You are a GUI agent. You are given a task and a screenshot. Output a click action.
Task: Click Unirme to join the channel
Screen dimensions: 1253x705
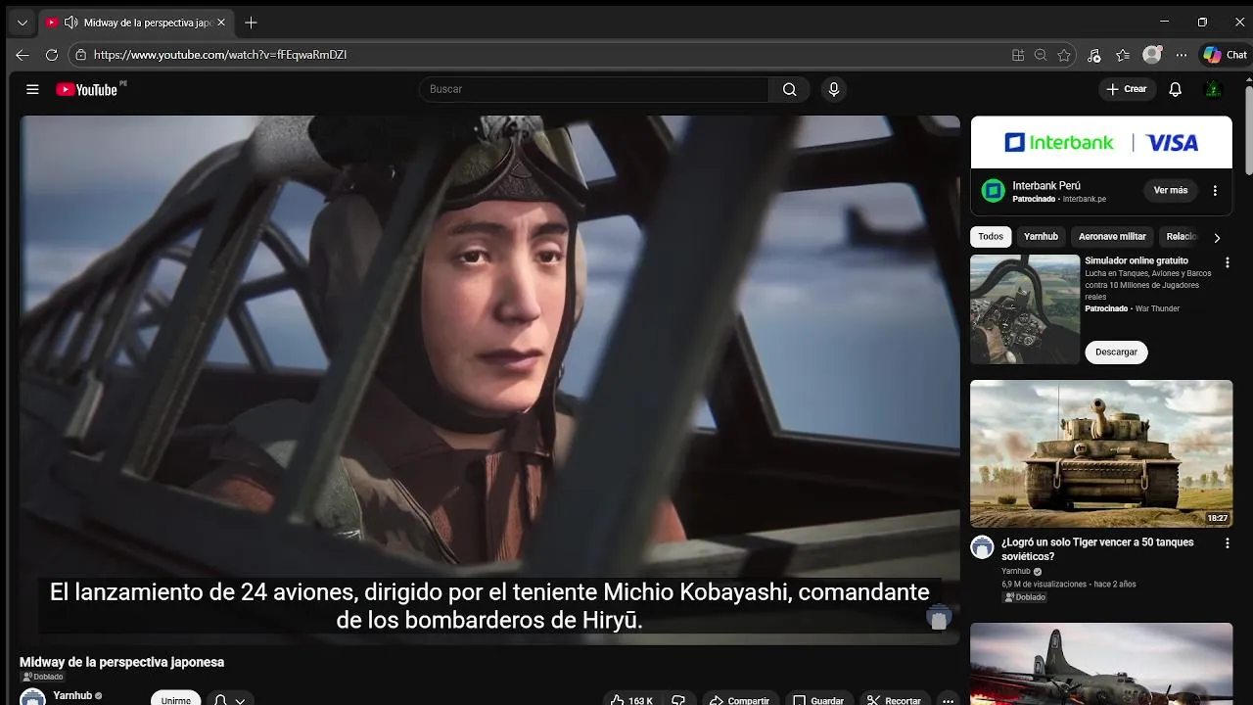coord(176,698)
